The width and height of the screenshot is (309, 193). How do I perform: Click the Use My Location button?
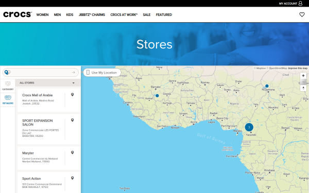[x=102, y=73]
